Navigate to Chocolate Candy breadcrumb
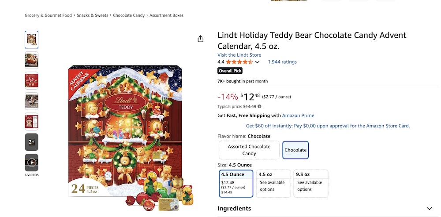This screenshot has width=441, height=217. click(129, 15)
